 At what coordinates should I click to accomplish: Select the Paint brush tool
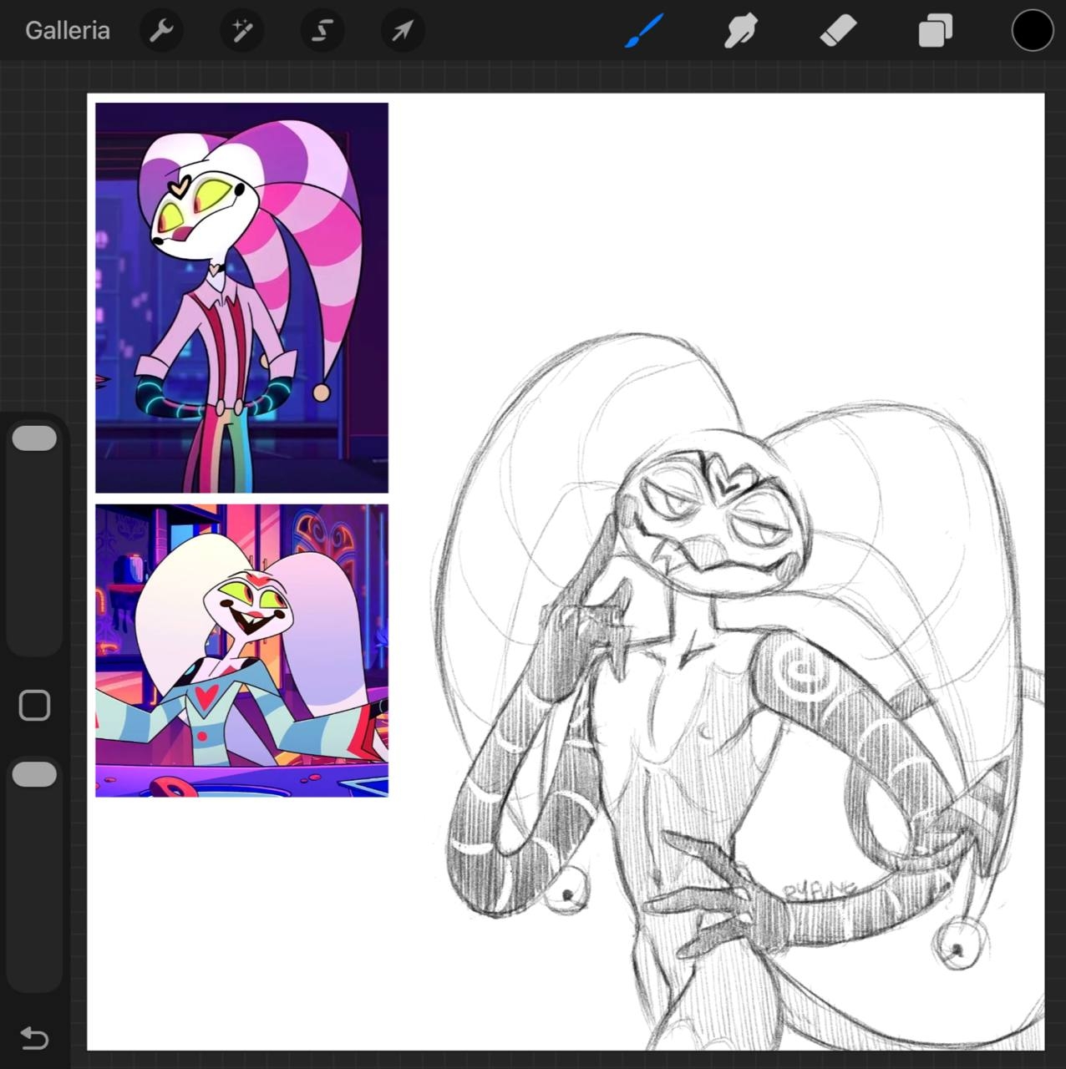[x=645, y=31]
